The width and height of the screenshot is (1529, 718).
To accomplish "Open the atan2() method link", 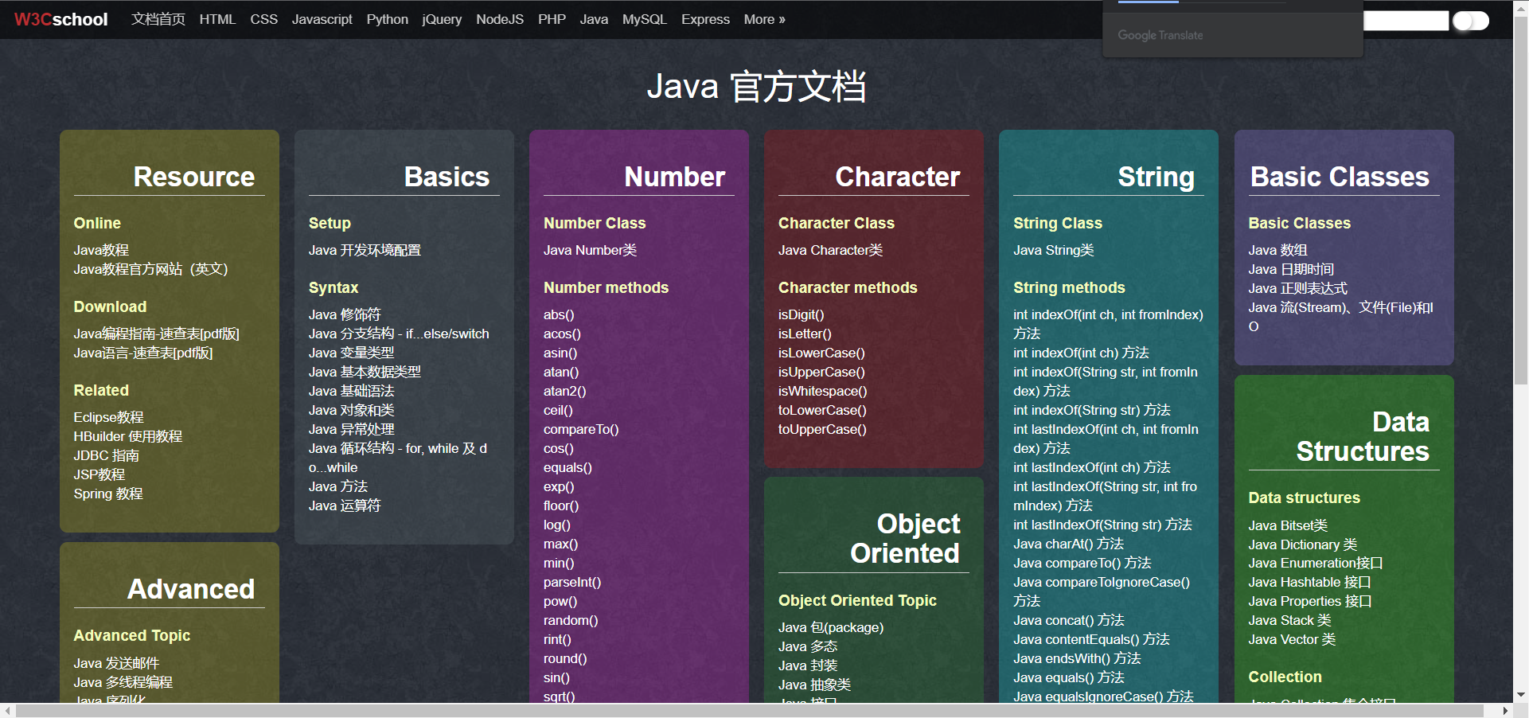I will pyautogui.click(x=564, y=391).
